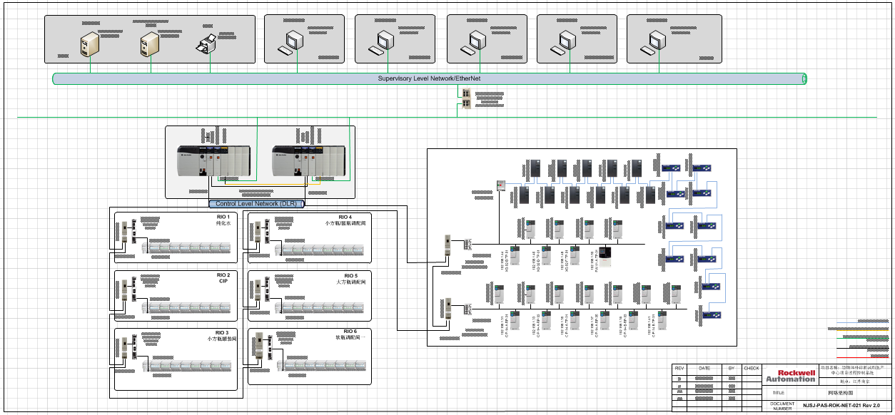Click the Rockwell Automation logo
895x415 pixels.
pyautogui.click(x=790, y=376)
